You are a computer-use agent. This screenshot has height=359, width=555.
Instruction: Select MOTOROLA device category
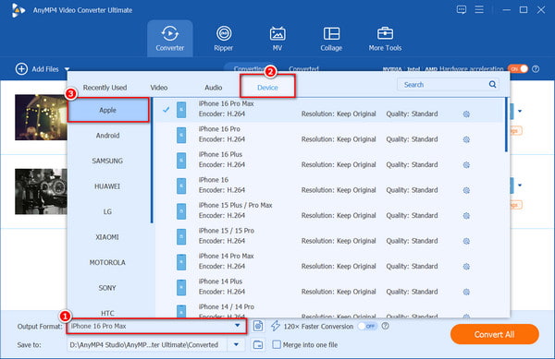(108, 263)
